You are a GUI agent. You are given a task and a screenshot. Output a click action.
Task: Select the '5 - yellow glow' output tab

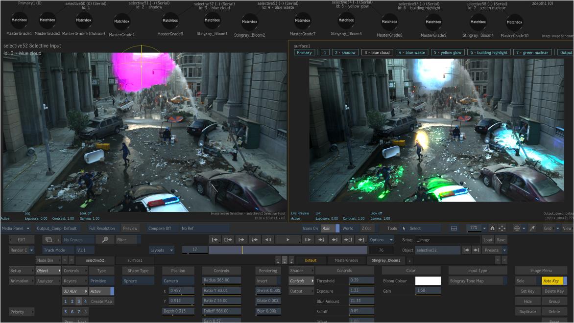coord(448,53)
